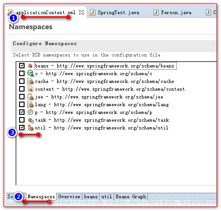Enable the jee namespace checkbox
The image size is (221, 211).
[22, 97]
